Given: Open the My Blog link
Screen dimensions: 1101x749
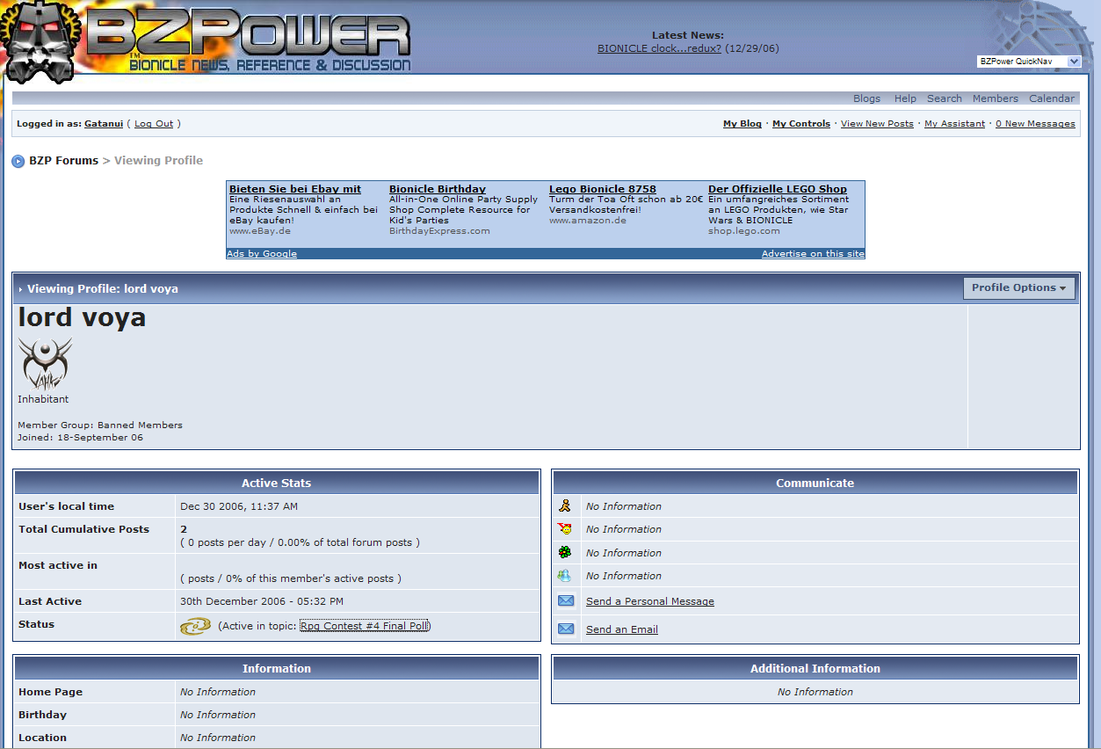Looking at the screenshot, I should 742,124.
